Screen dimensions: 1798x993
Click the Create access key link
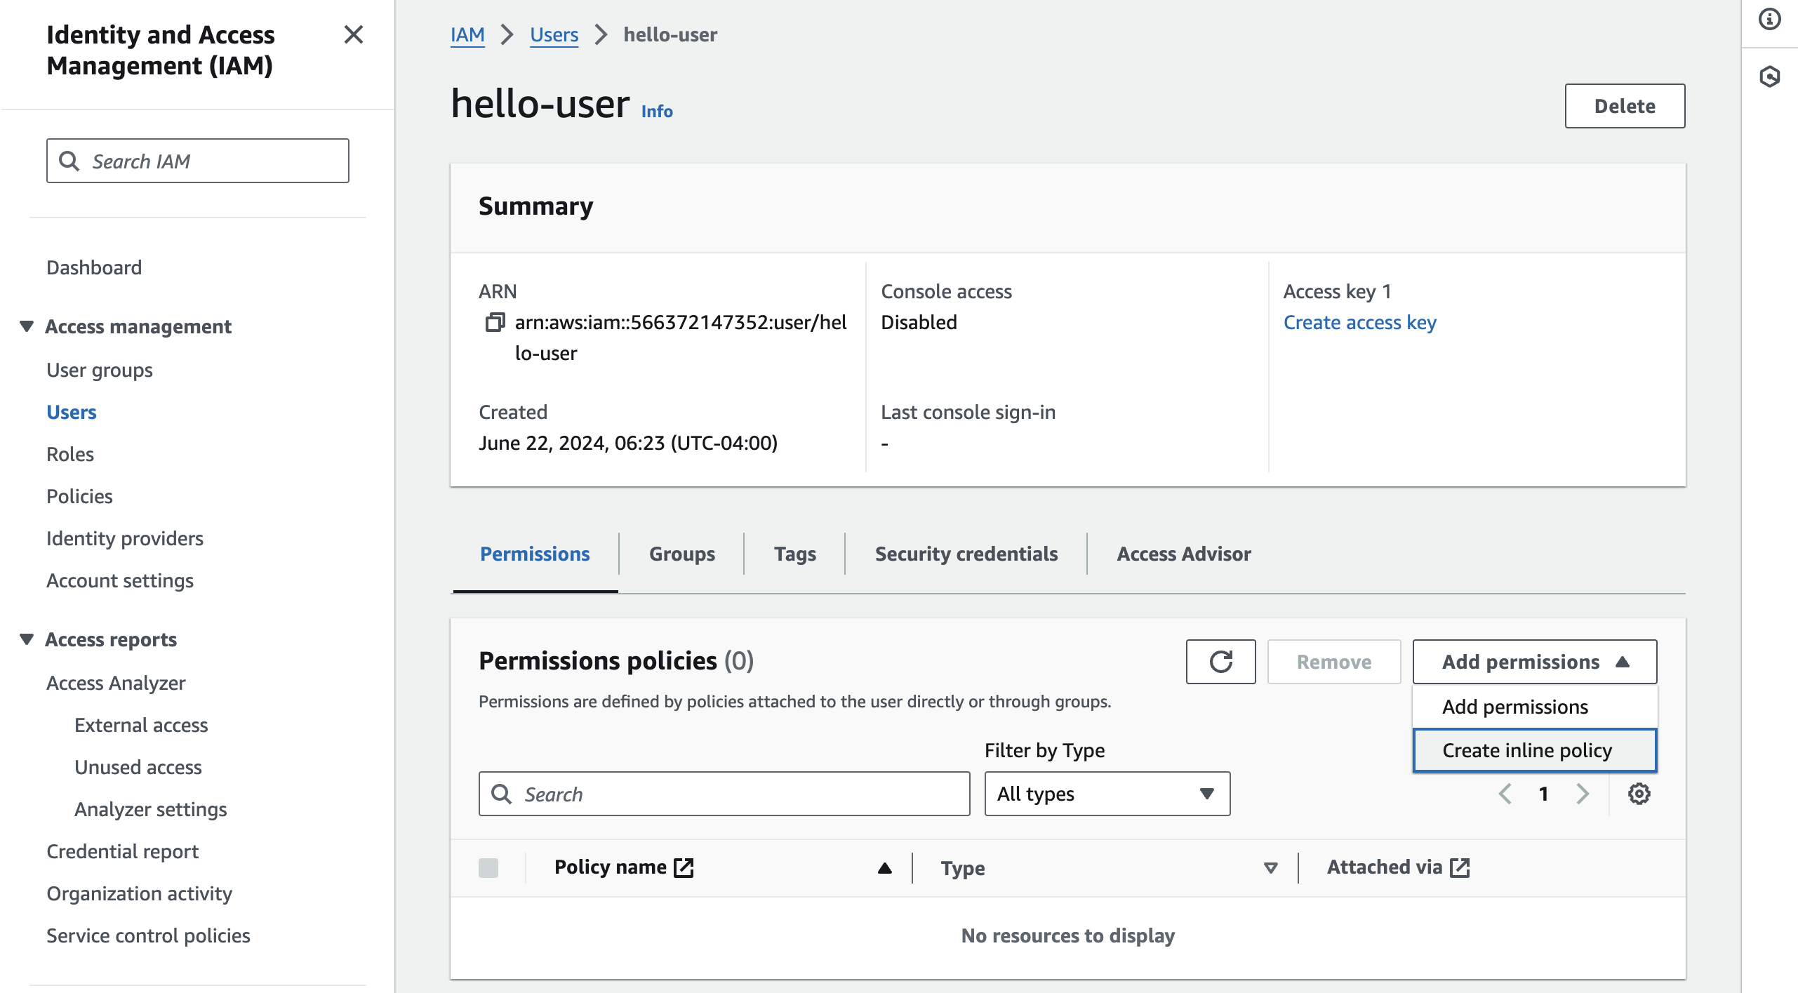(1359, 322)
